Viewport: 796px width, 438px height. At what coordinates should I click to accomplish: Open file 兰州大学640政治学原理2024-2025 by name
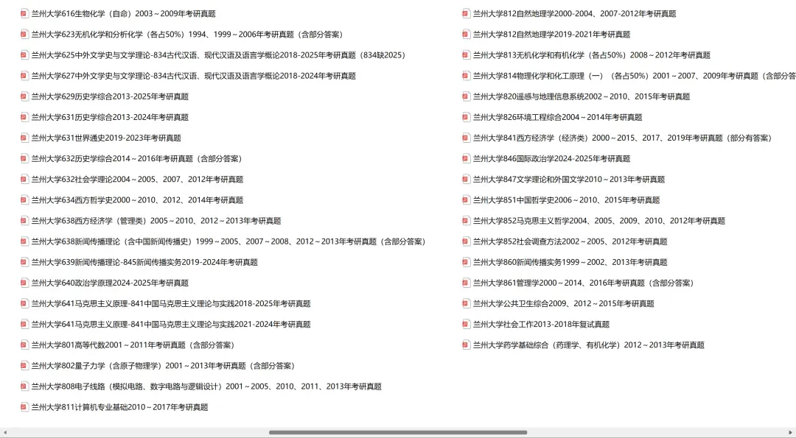click(110, 283)
